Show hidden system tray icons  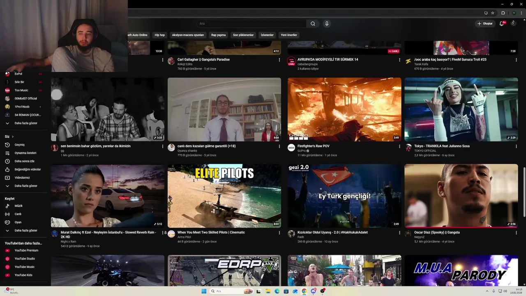click(x=487, y=291)
